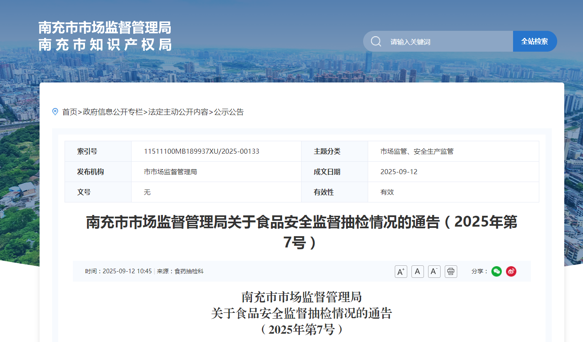Click the bold page headline about 食品安全监督抽检

click(x=302, y=232)
